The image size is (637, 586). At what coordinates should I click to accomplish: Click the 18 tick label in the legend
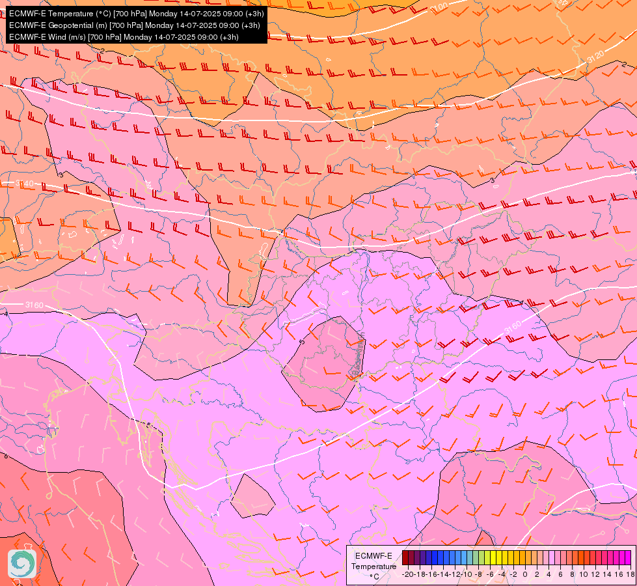coord(630,575)
